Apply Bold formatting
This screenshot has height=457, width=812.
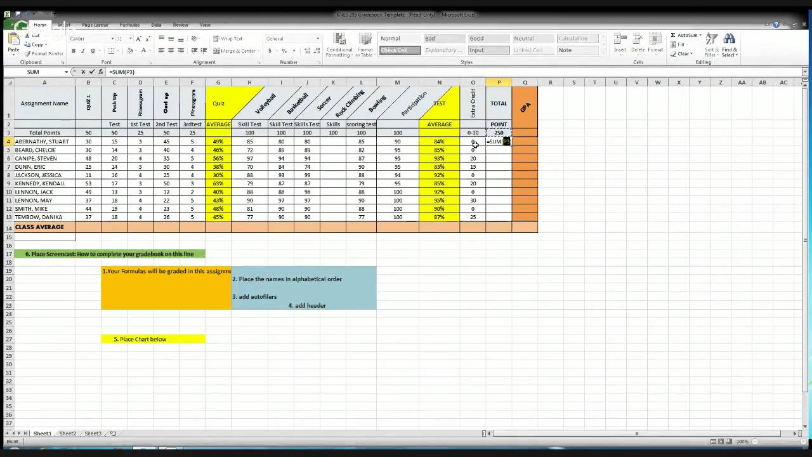point(74,51)
